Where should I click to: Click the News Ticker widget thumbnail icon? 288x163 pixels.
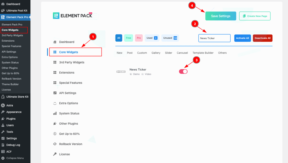tap(121, 72)
